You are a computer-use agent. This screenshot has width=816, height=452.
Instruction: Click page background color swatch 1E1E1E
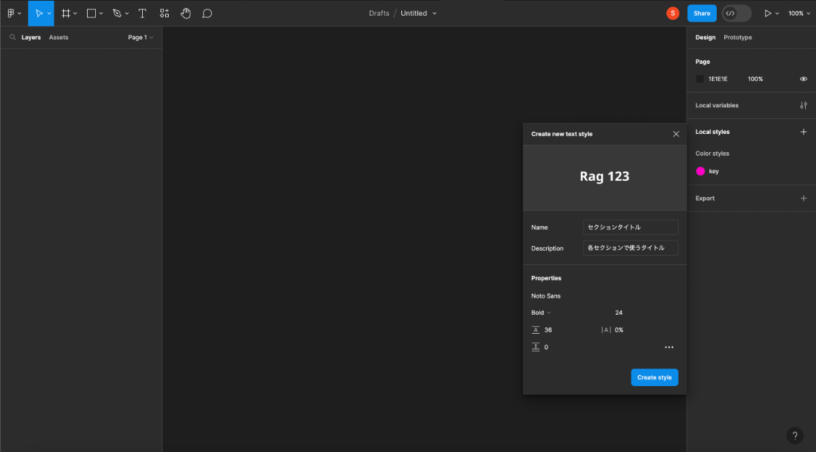[700, 79]
